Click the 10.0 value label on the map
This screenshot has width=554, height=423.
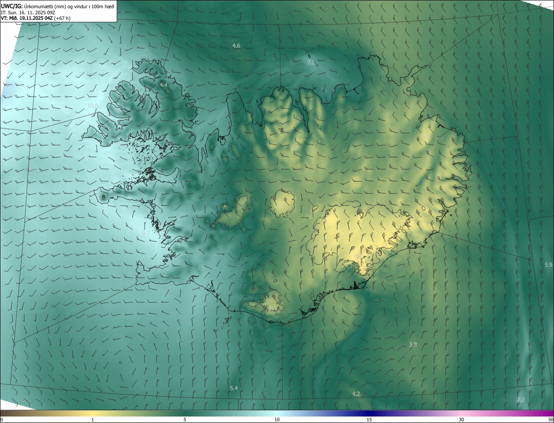point(93,106)
